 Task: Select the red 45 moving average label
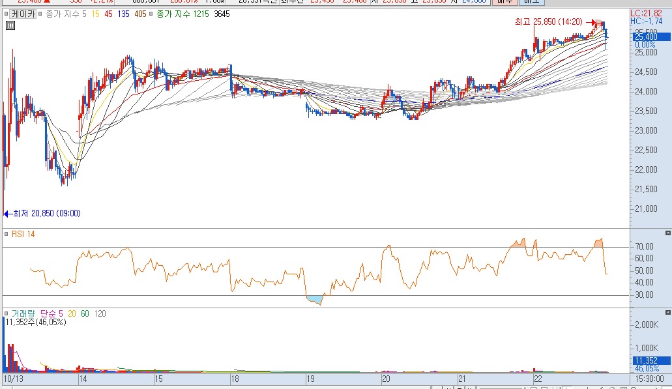tap(108, 14)
